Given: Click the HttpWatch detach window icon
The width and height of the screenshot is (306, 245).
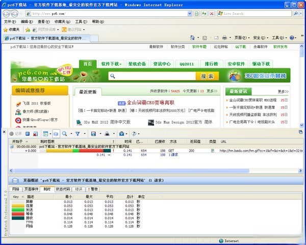Looking at the screenshot, I should point(300,132).
